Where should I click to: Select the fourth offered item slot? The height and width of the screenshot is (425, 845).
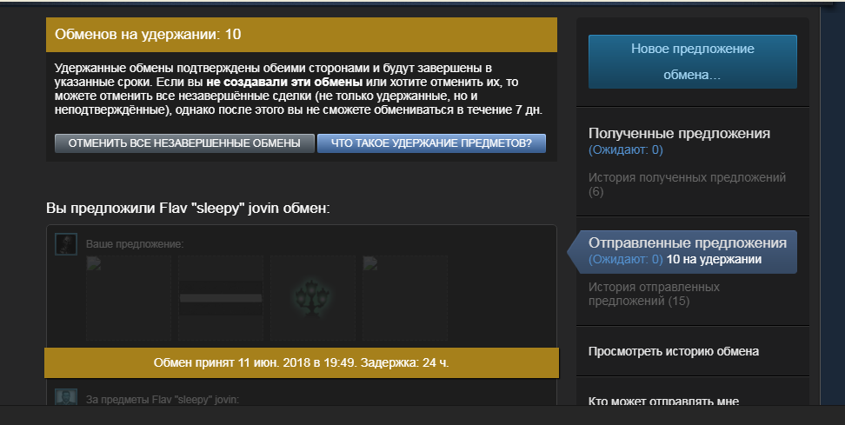coord(405,298)
